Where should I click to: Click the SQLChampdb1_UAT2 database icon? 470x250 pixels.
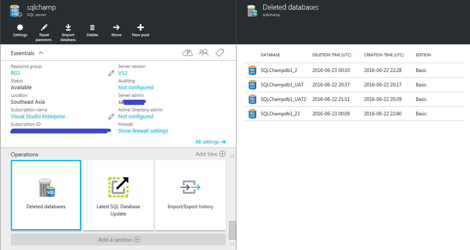point(252,99)
